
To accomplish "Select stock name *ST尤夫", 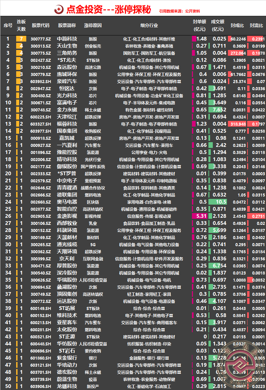I will [67, 60].
